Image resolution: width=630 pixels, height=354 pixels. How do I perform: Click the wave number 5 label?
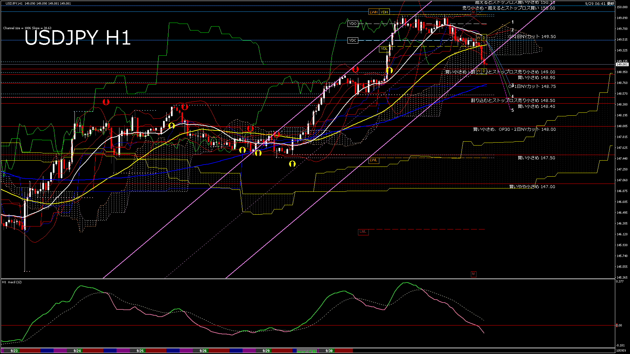[x=513, y=110]
